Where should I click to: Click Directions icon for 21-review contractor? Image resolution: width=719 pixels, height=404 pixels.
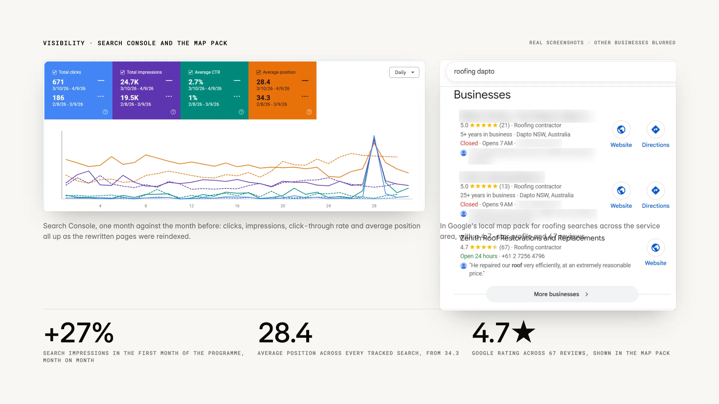click(655, 130)
